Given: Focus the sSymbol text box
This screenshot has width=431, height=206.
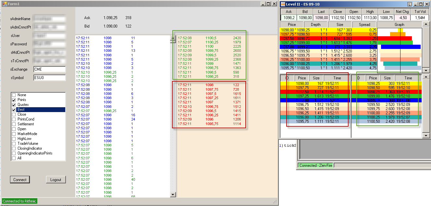Looking at the screenshot, I should tap(49, 78).
